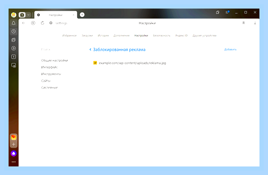Open the Другие устройства section
The width and height of the screenshot is (268, 175).
204,35
